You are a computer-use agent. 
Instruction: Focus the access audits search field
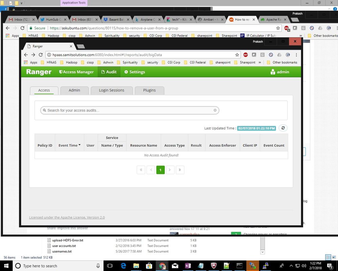tap(129, 110)
